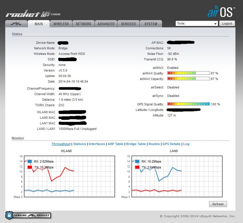Select the Transmit CCQ value '96.9 %'
Image resolution: width=243 pixels, height=223 pixels.
pos(172,59)
